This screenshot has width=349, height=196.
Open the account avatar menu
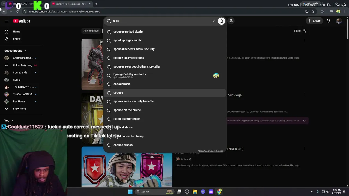click(339, 21)
